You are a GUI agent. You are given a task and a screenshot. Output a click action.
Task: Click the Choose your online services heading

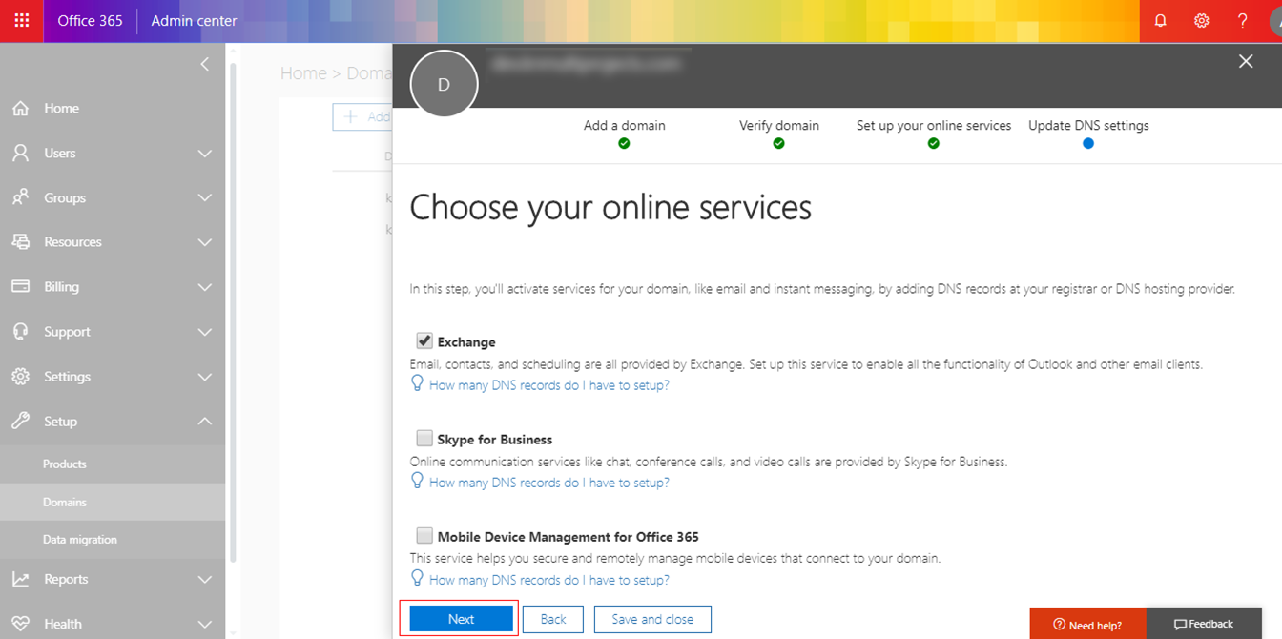click(610, 207)
